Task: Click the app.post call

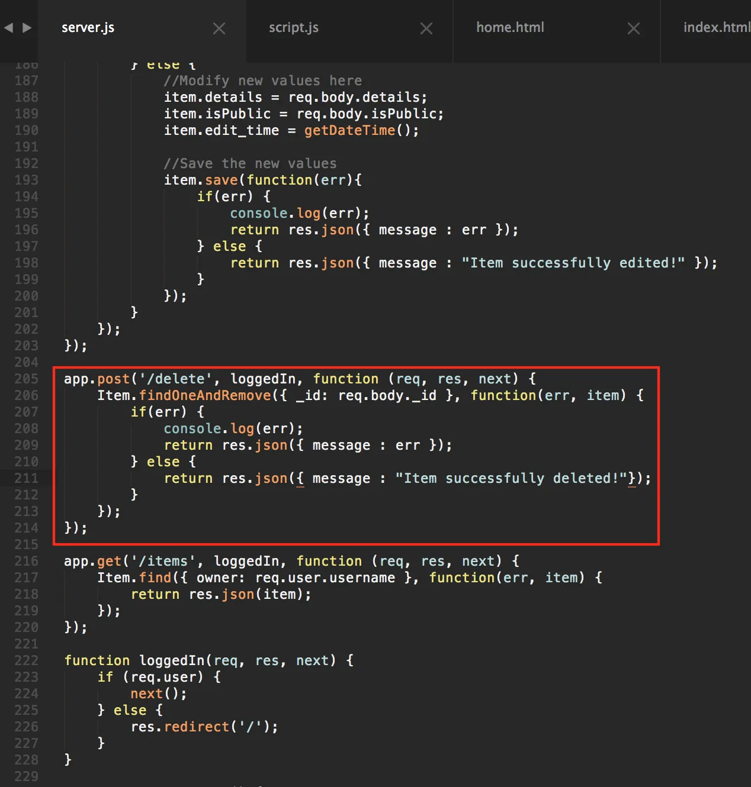Action: click(x=97, y=379)
